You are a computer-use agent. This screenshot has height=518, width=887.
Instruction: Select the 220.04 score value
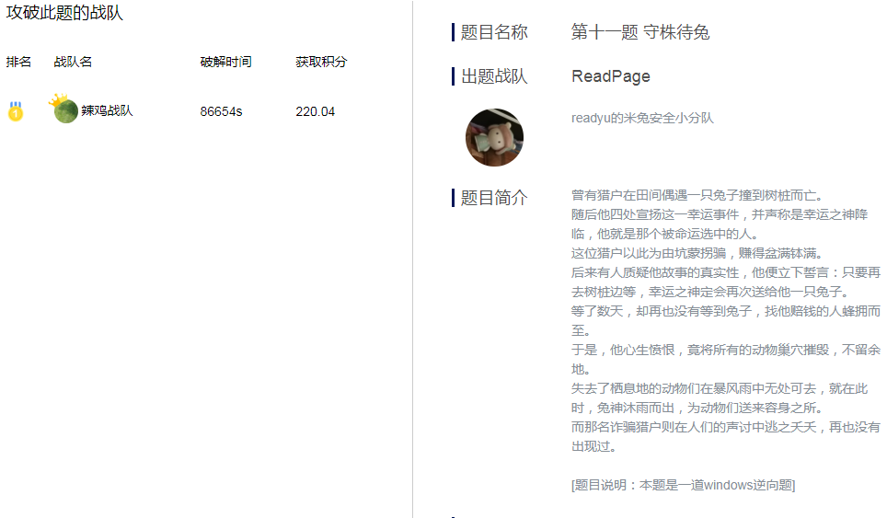315,111
